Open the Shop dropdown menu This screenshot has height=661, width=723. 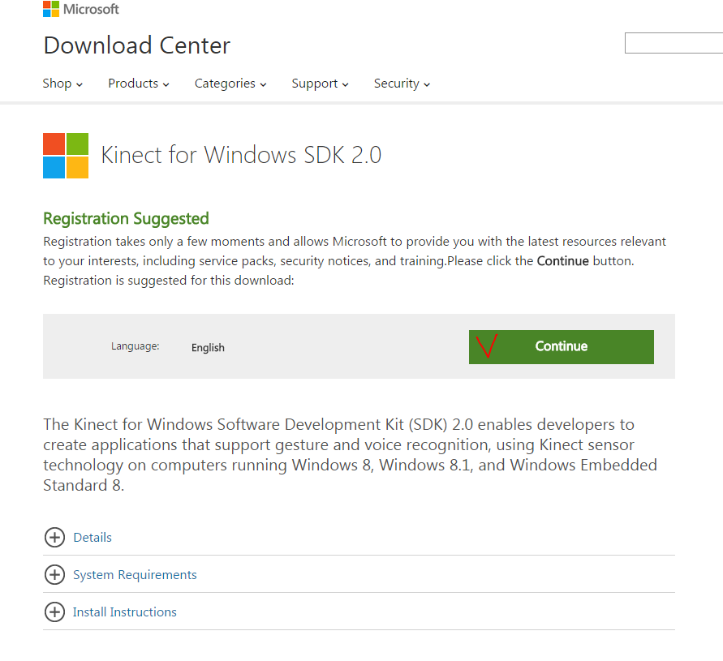[62, 84]
